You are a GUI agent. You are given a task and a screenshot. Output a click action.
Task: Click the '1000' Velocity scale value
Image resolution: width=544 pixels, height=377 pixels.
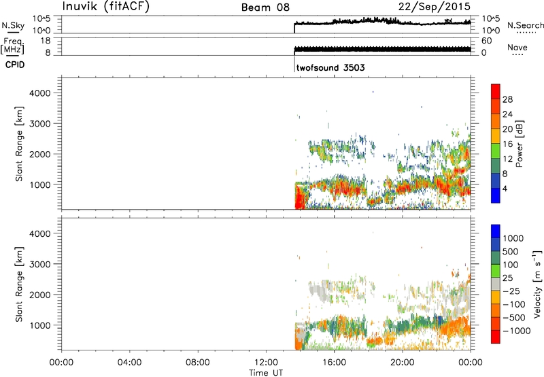[513, 238]
